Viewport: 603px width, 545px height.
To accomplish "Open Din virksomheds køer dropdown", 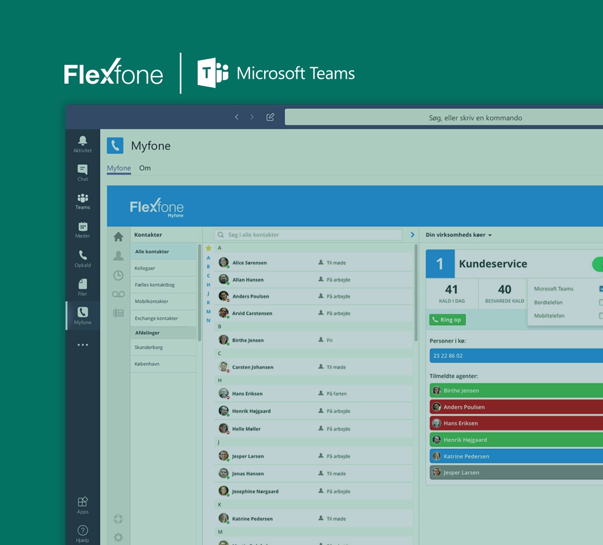I will click(459, 235).
